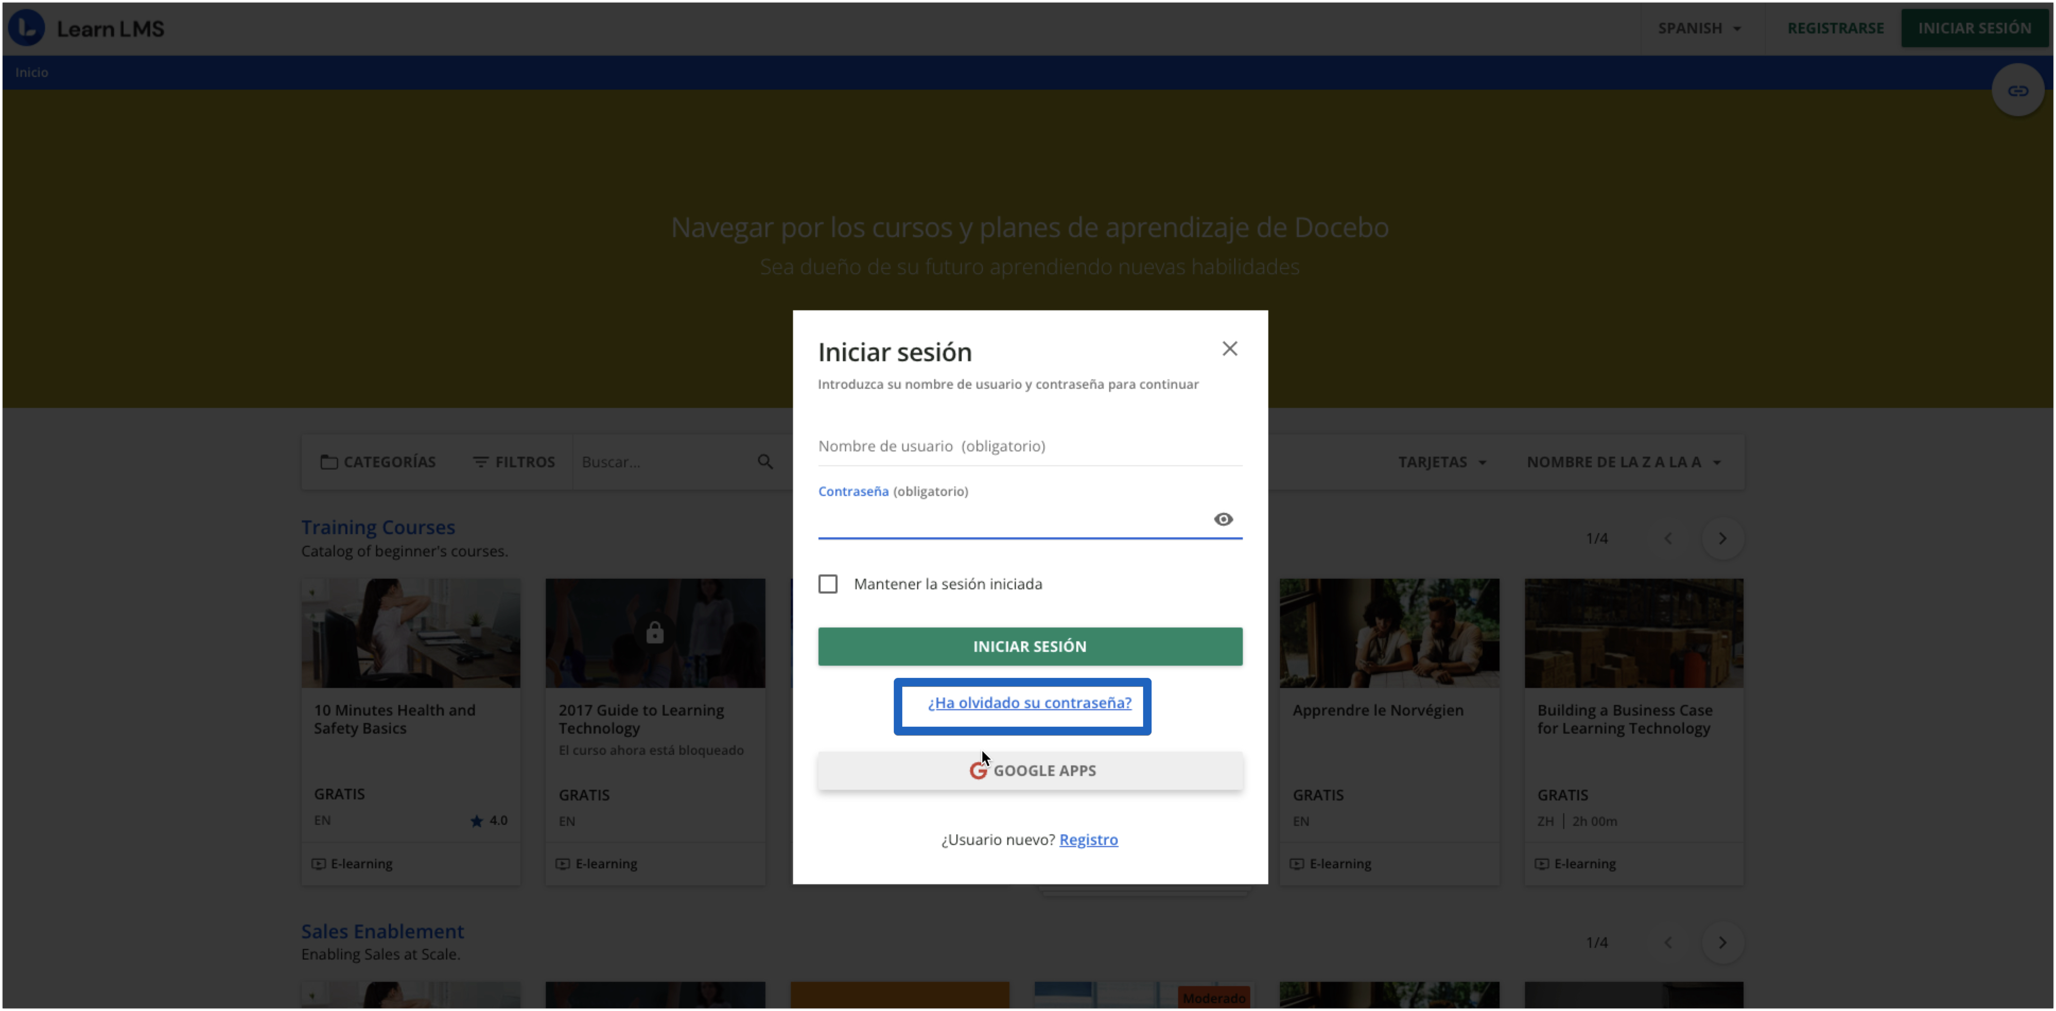Screen dimensions: 2056x1011
Task: Open 10 Minutes Health and Safety Basics thumbnail
Action: (x=411, y=634)
